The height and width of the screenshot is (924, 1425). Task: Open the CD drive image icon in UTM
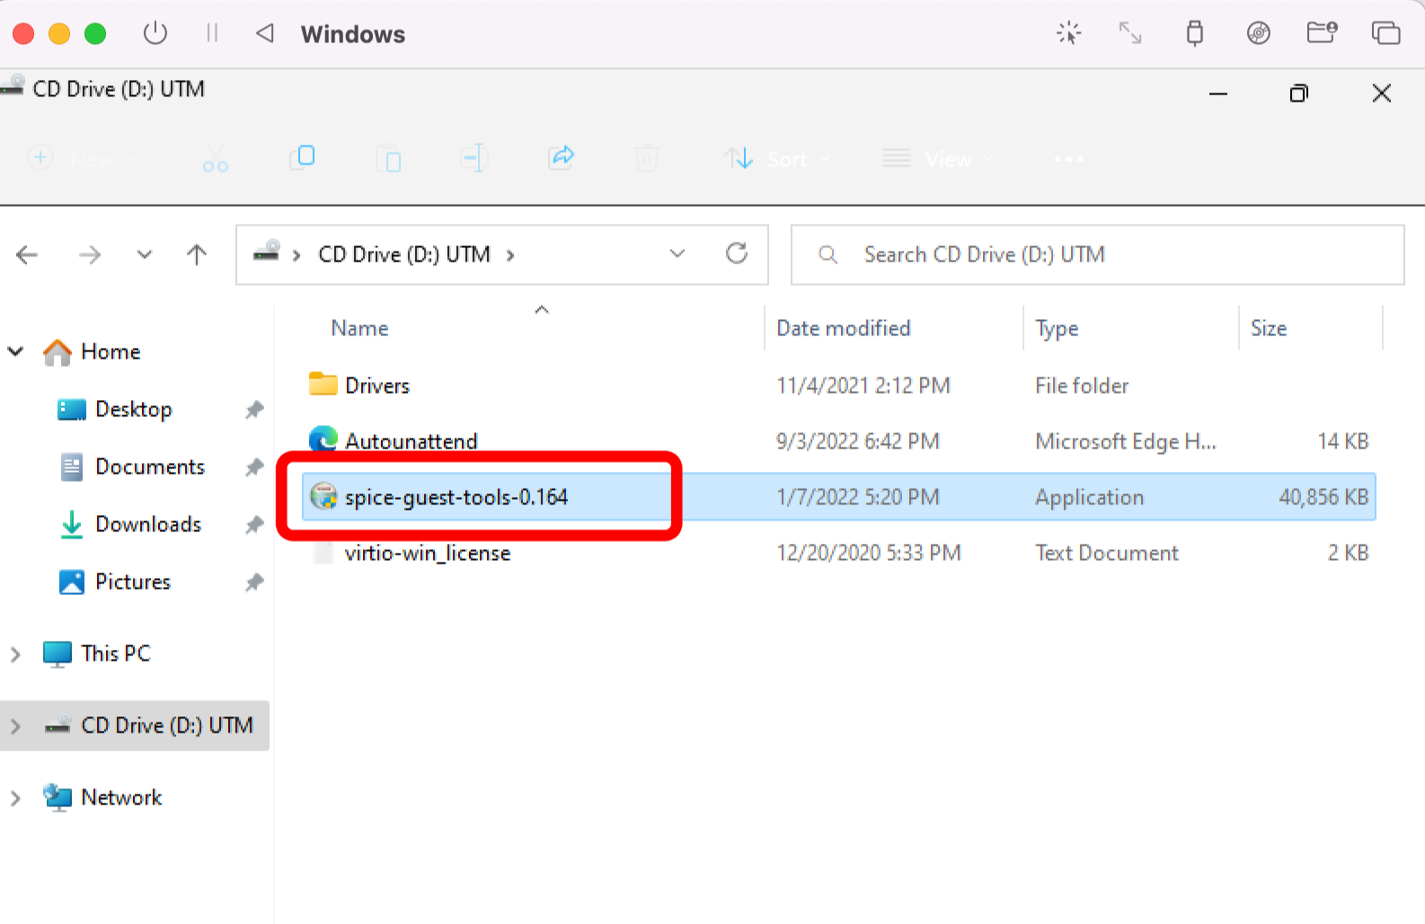click(x=1259, y=33)
